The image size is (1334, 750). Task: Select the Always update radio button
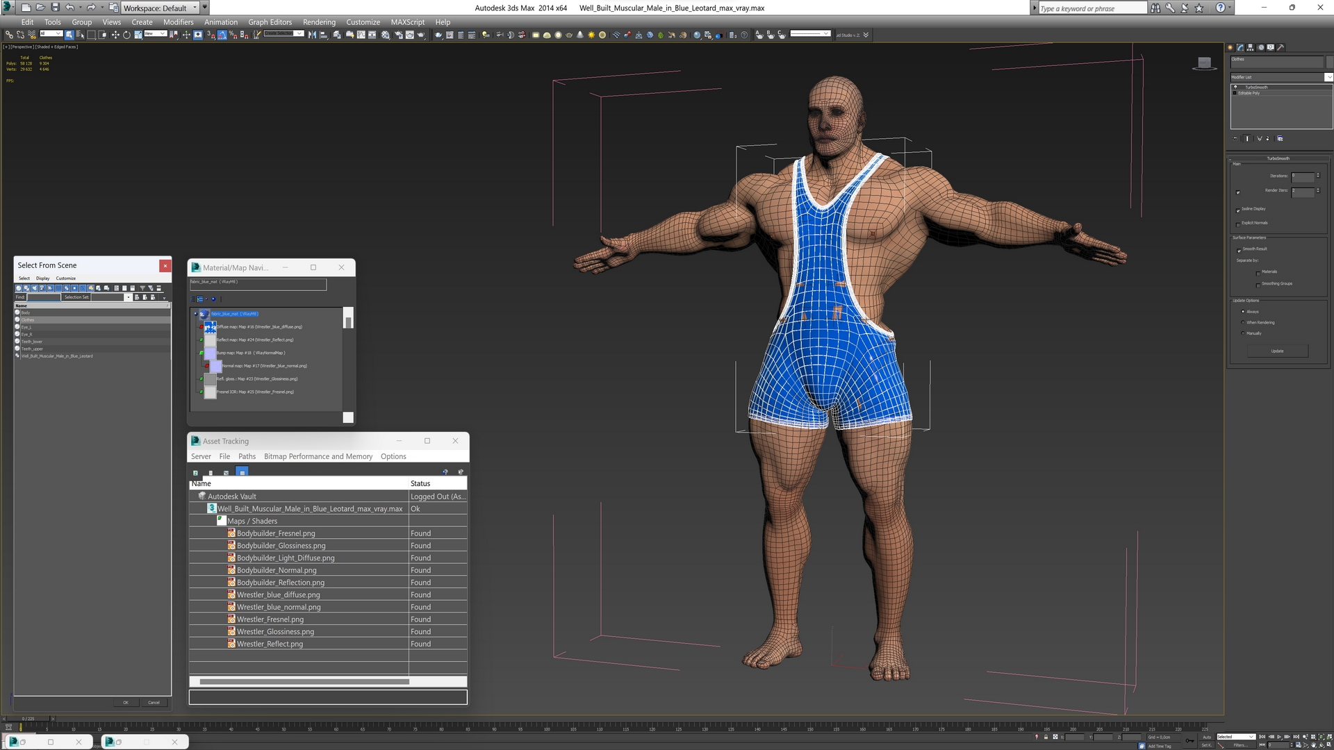(1243, 312)
